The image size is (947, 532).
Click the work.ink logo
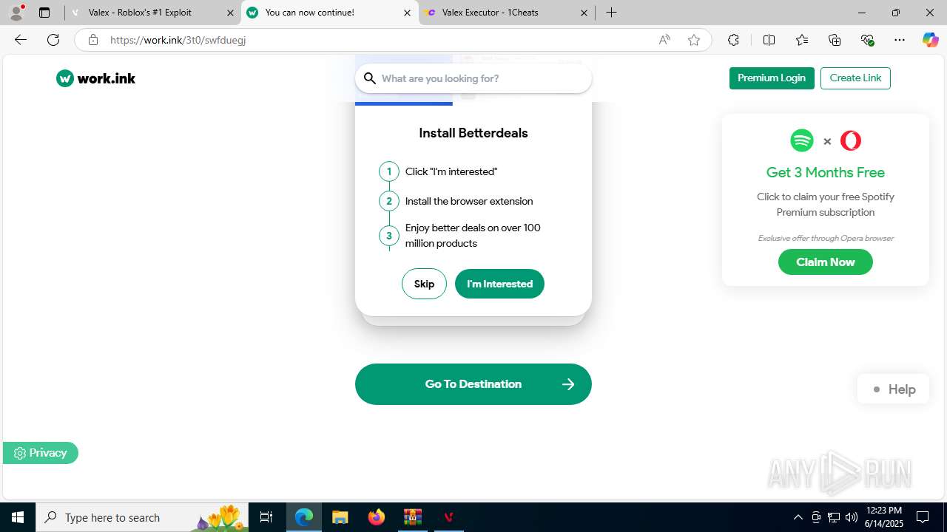(x=95, y=78)
